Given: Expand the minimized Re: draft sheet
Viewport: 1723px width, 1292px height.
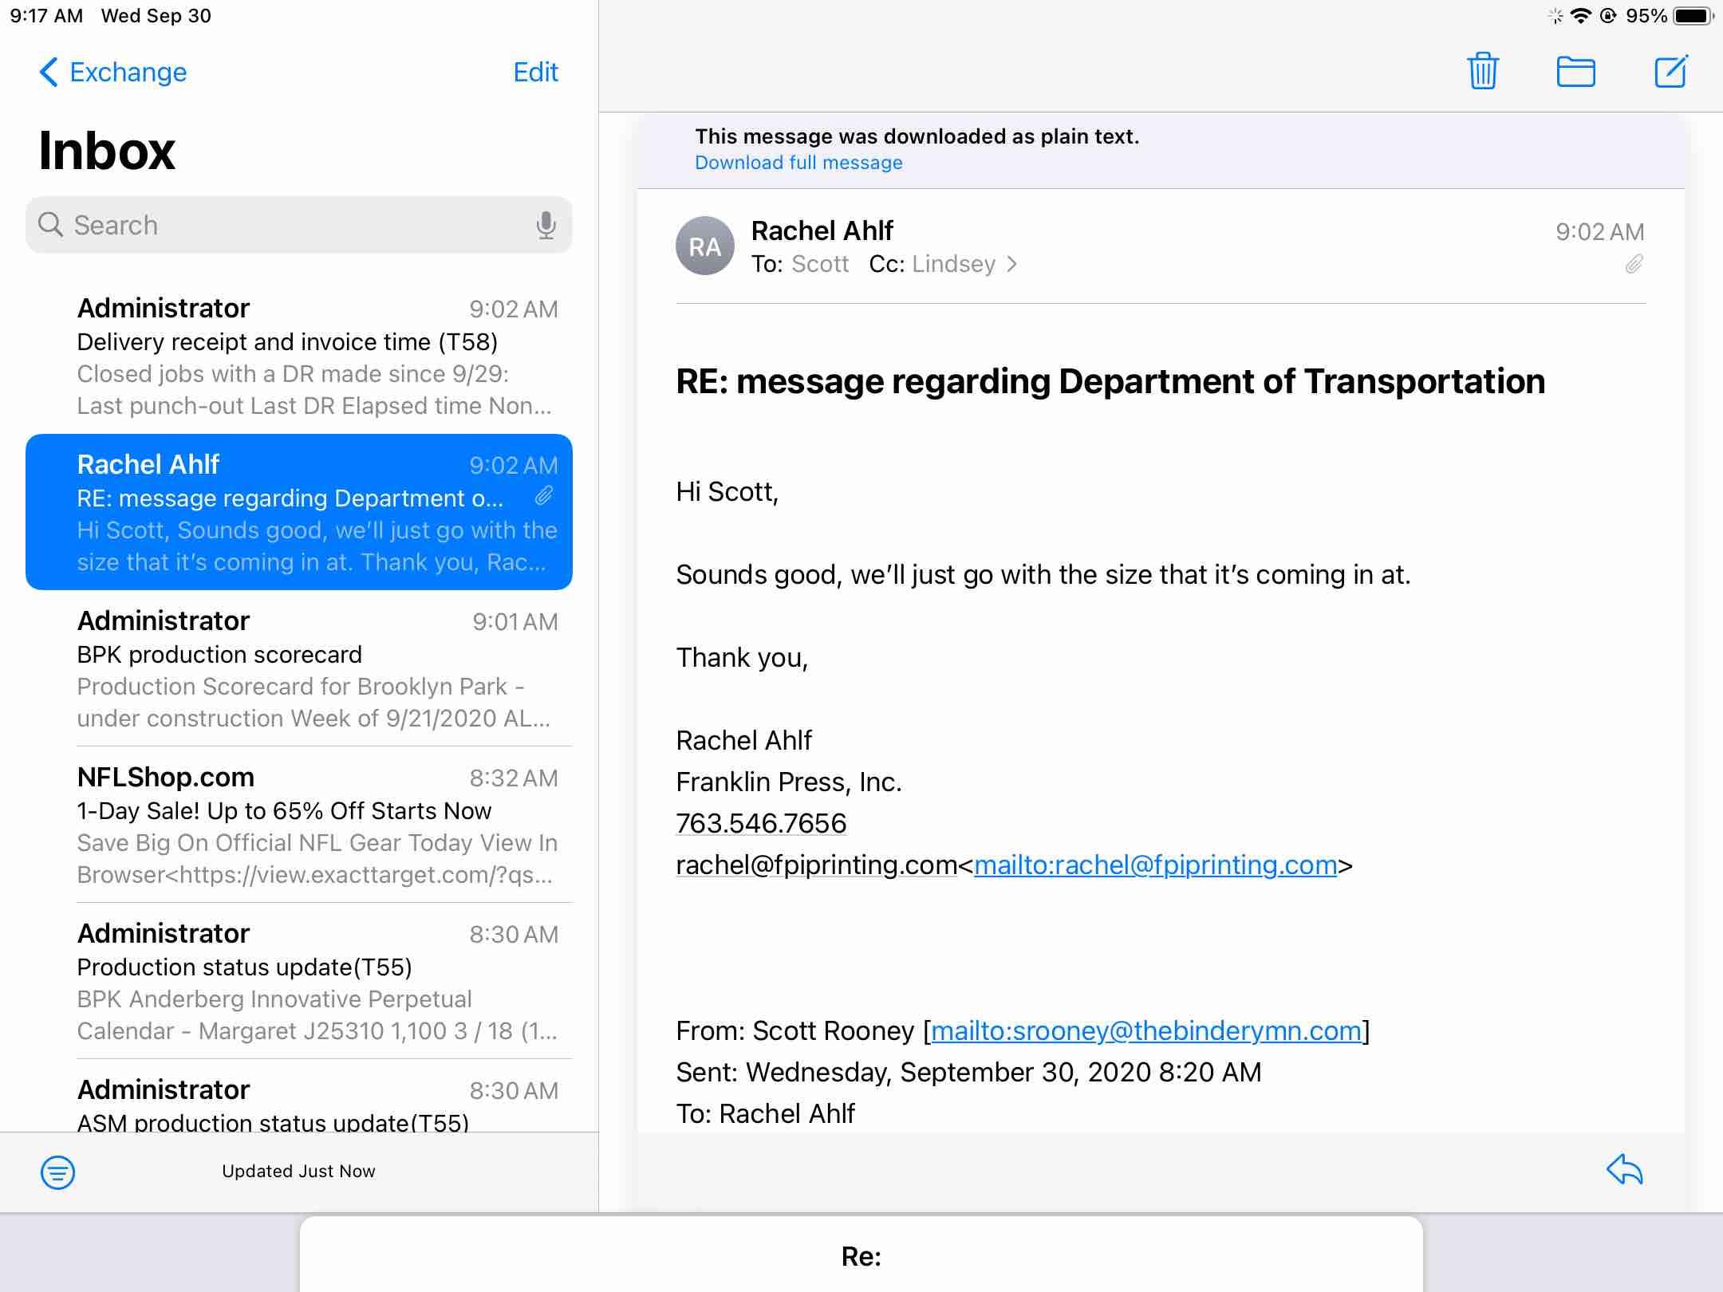Looking at the screenshot, I should (861, 1256).
